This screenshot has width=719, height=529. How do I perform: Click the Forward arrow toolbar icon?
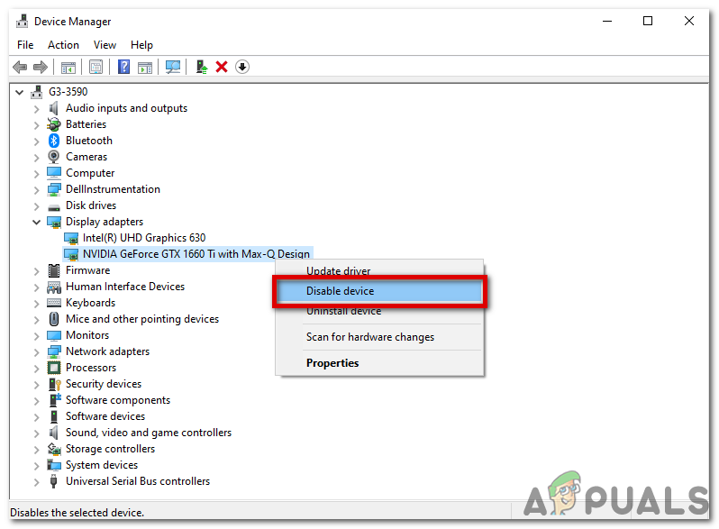pyautogui.click(x=41, y=67)
